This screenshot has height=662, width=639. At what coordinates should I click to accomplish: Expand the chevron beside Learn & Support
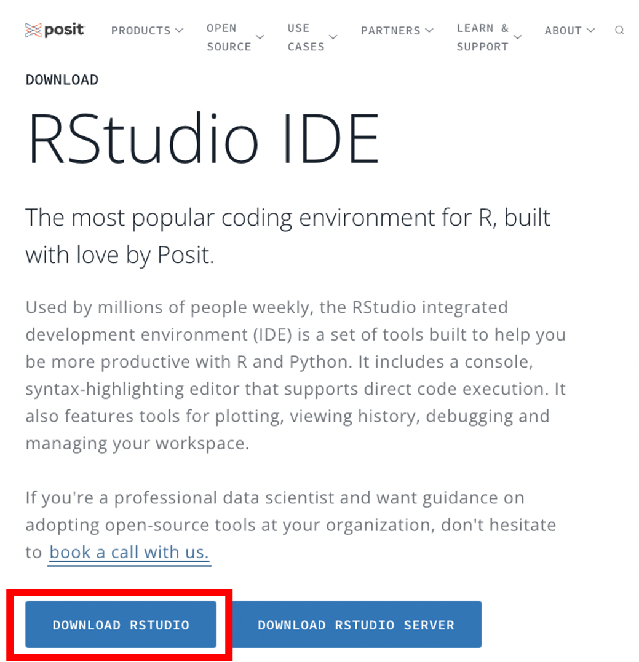point(518,37)
